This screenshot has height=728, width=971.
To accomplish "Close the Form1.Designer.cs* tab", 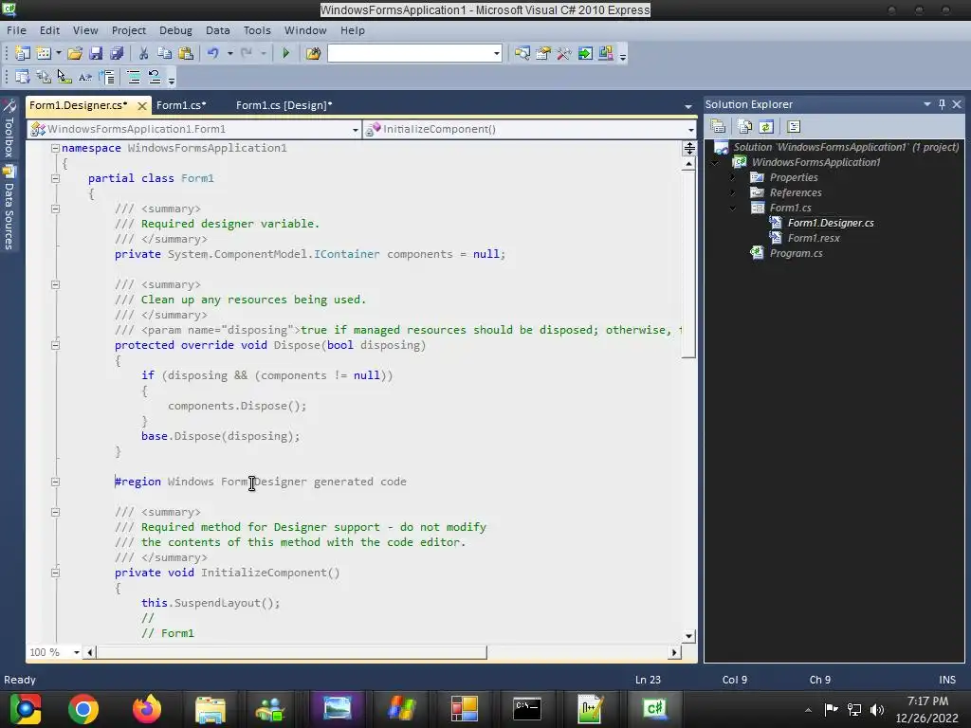I will pyautogui.click(x=142, y=106).
